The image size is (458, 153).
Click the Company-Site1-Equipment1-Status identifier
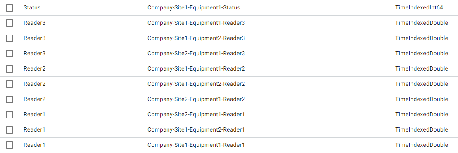pos(194,8)
